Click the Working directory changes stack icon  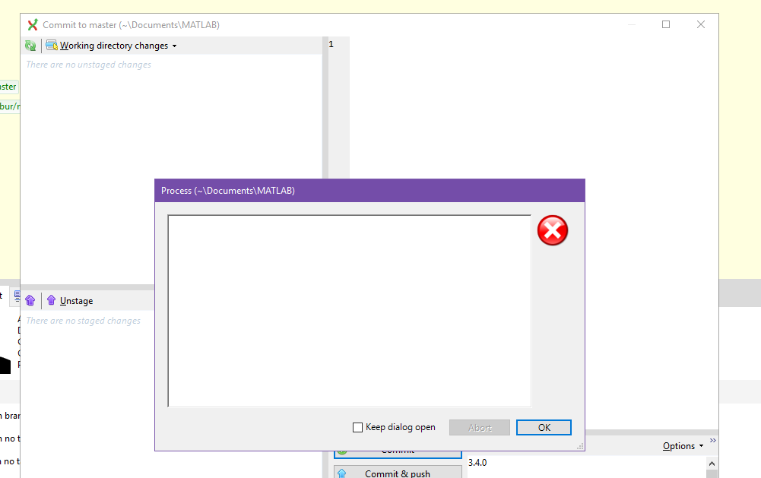click(51, 45)
